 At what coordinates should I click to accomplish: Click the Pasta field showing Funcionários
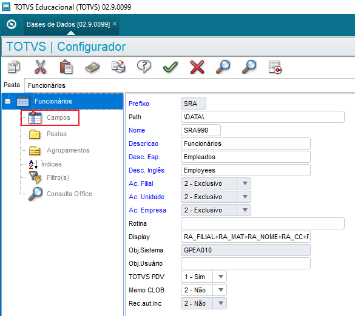(190, 85)
